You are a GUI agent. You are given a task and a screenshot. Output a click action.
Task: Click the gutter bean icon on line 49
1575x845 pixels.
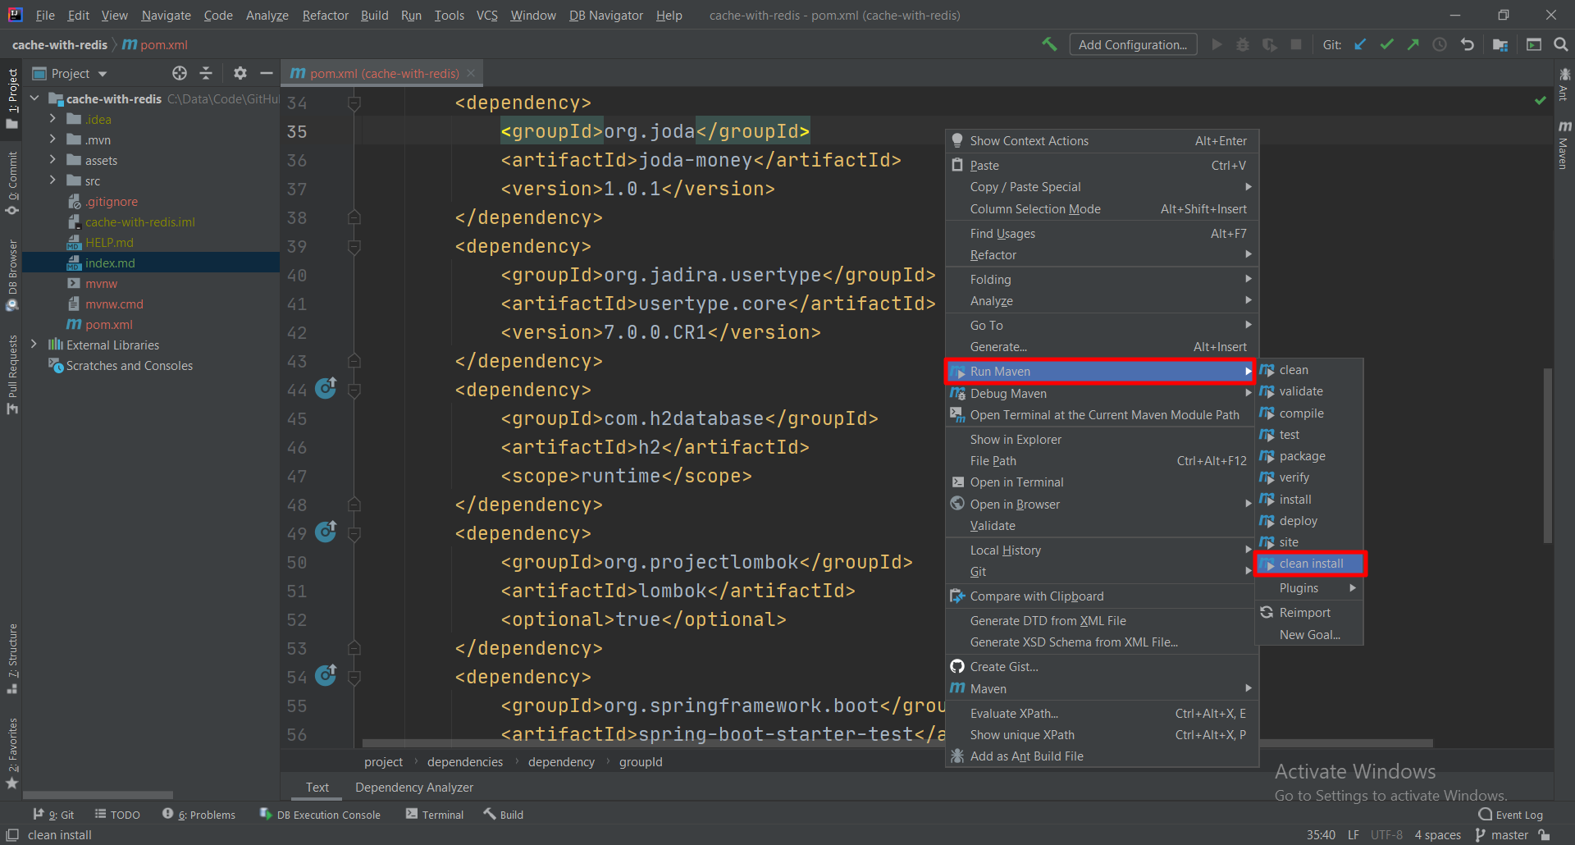click(x=326, y=532)
